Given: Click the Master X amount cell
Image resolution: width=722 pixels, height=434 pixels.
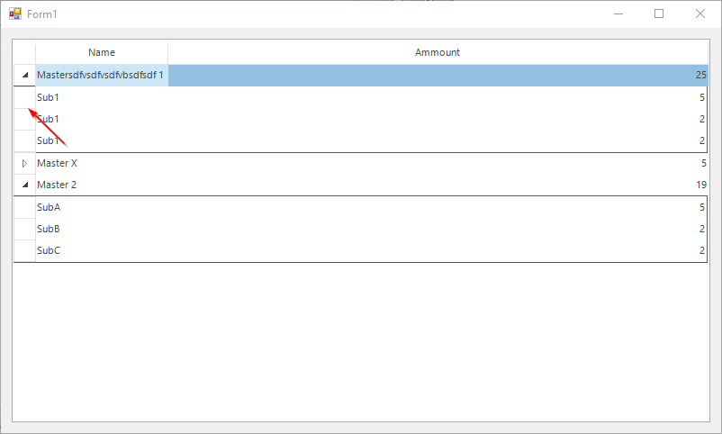Looking at the screenshot, I should click(438, 164).
